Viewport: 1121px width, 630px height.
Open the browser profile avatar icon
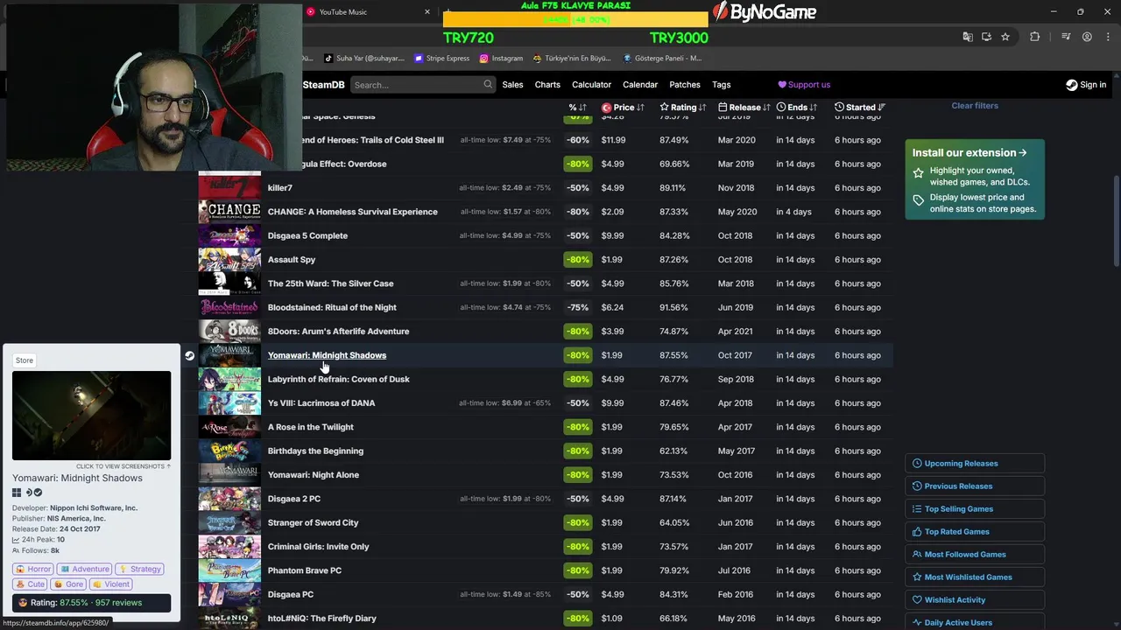tap(1087, 37)
